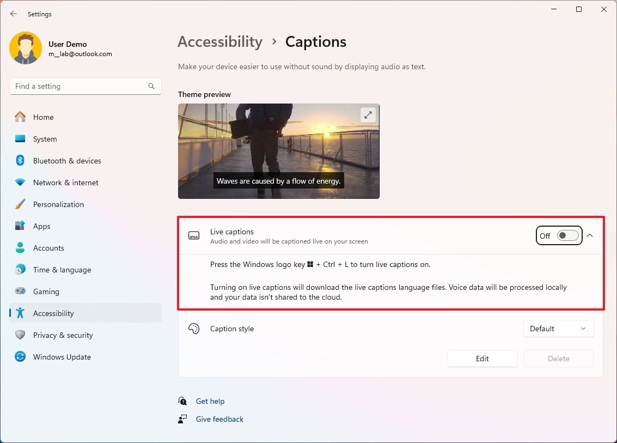617x443 pixels.
Task: Click the Bluetooth icon in sidebar
Action: (x=20, y=160)
